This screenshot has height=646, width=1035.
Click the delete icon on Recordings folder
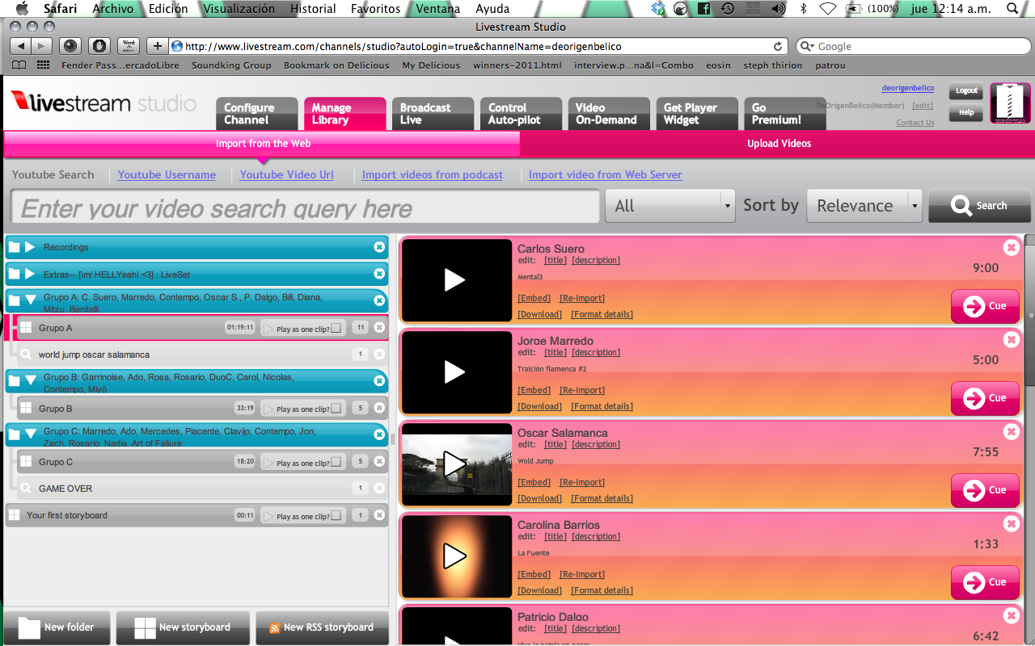[x=379, y=247]
